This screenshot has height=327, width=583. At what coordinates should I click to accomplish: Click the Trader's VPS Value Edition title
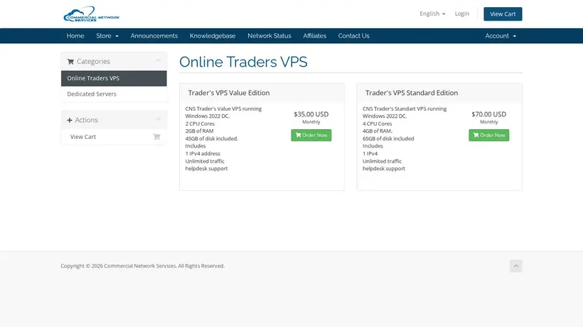tap(229, 93)
